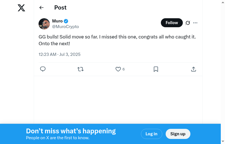Bookmark this post
The image size is (225, 144).
click(x=156, y=69)
